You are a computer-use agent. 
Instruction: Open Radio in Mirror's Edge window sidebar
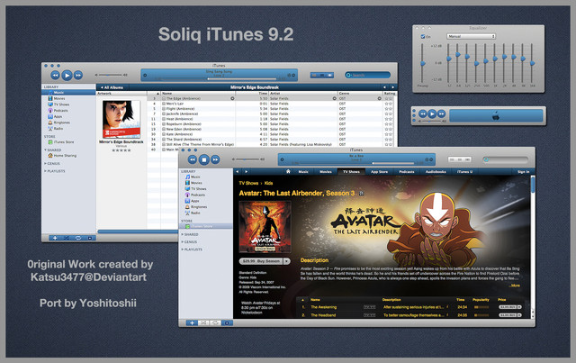56,129
